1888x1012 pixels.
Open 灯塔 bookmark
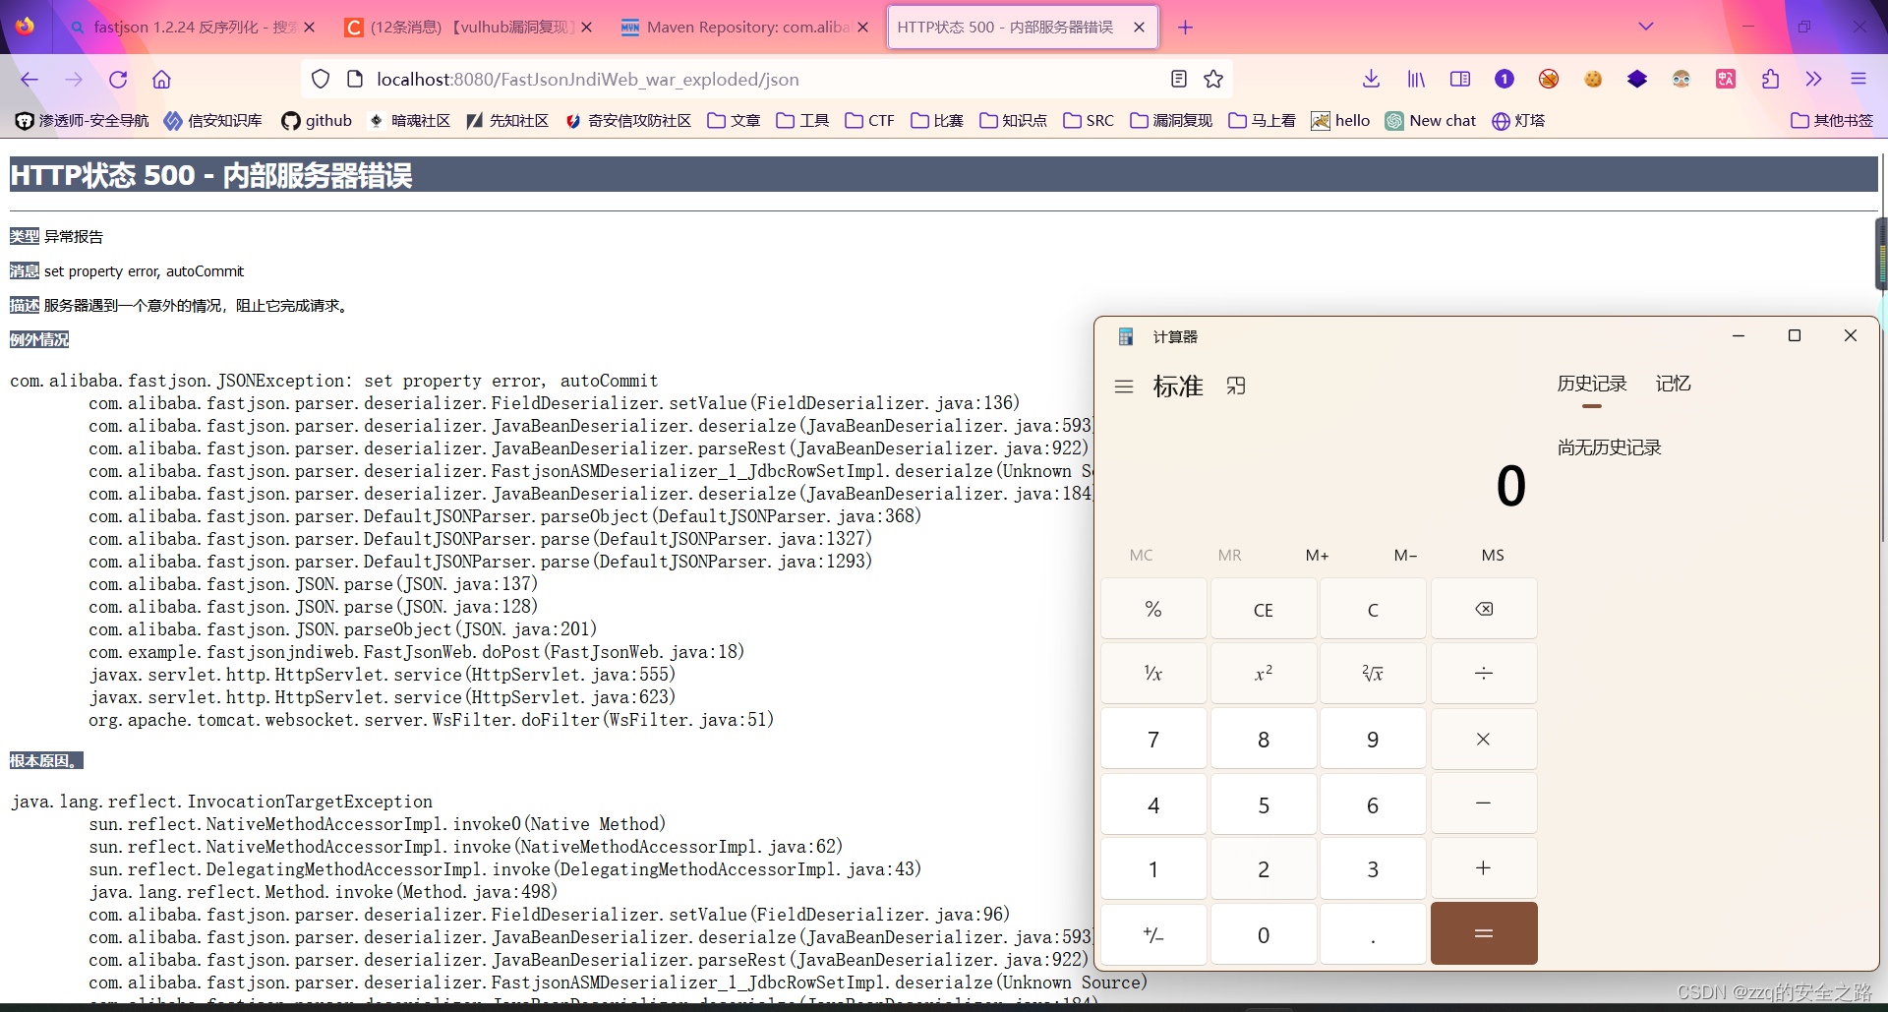[1518, 121]
